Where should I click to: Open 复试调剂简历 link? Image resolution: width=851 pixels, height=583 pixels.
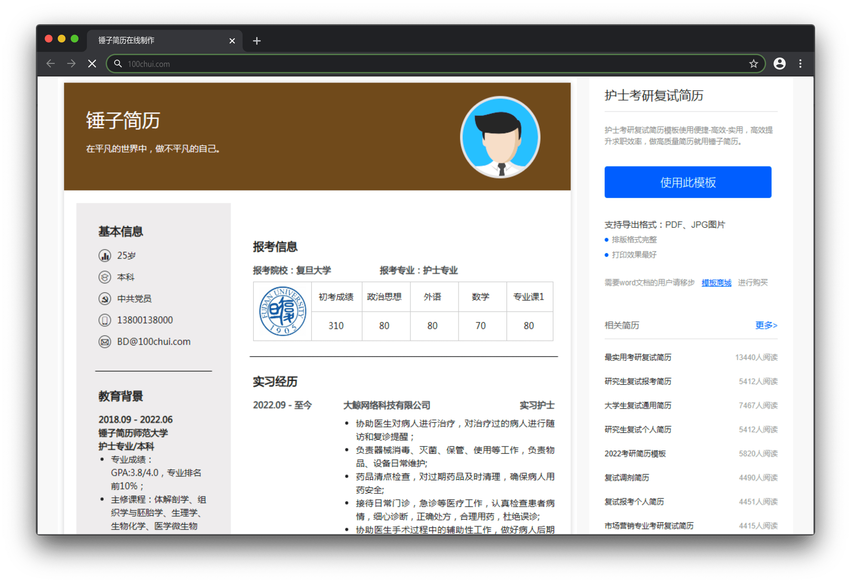click(x=627, y=478)
